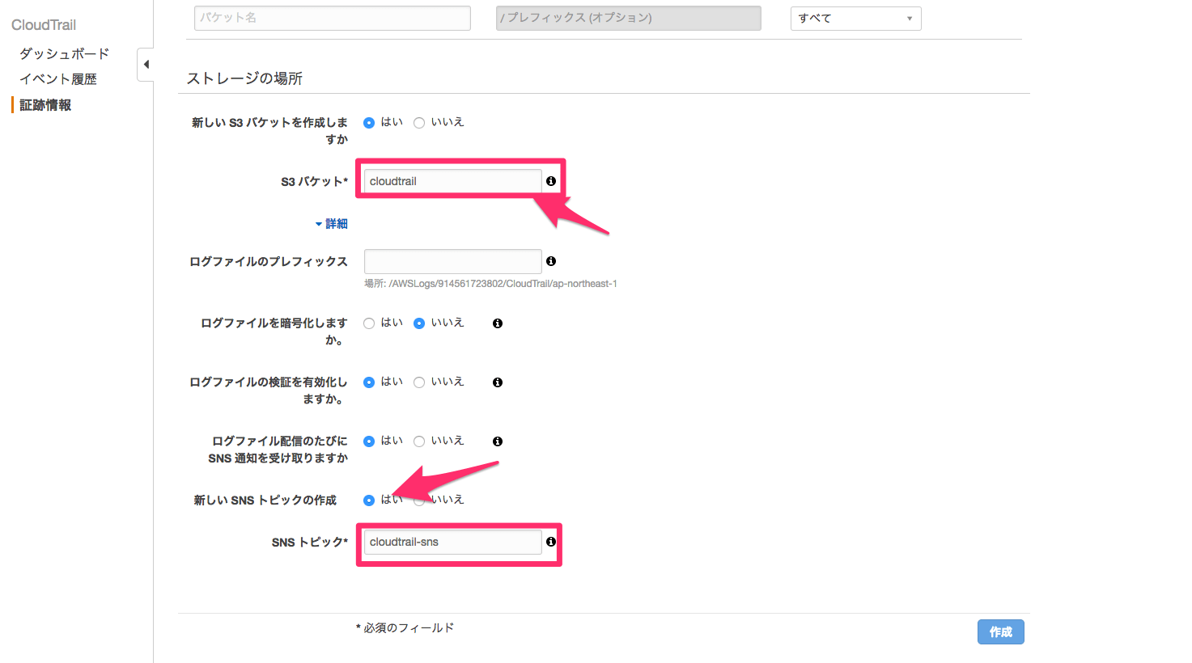Click info icon for log file validation option
Image resolution: width=1192 pixels, height=663 pixels.
(x=498, y=382)
